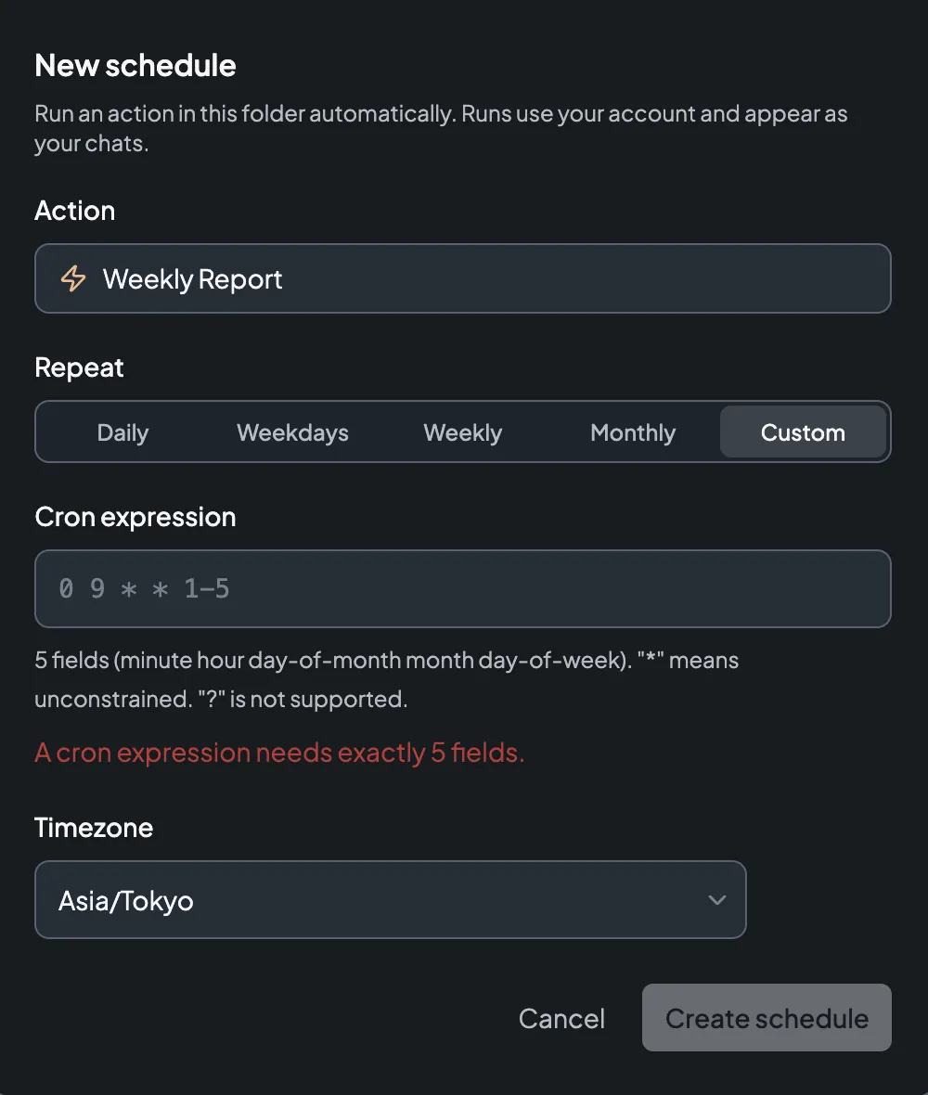Image resolution: width=928 pixels, height=1095 pixels.
Task: Click the red cron error message
Action: click(x=279, y=753)
